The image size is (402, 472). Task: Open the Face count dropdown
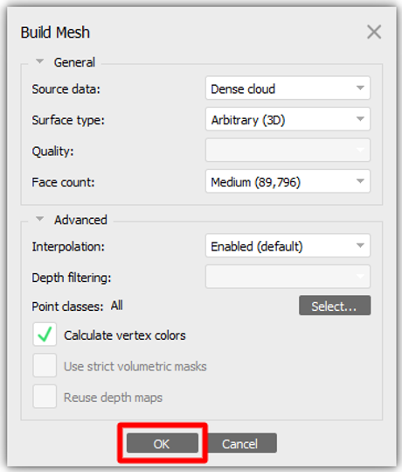pos(288,181)
